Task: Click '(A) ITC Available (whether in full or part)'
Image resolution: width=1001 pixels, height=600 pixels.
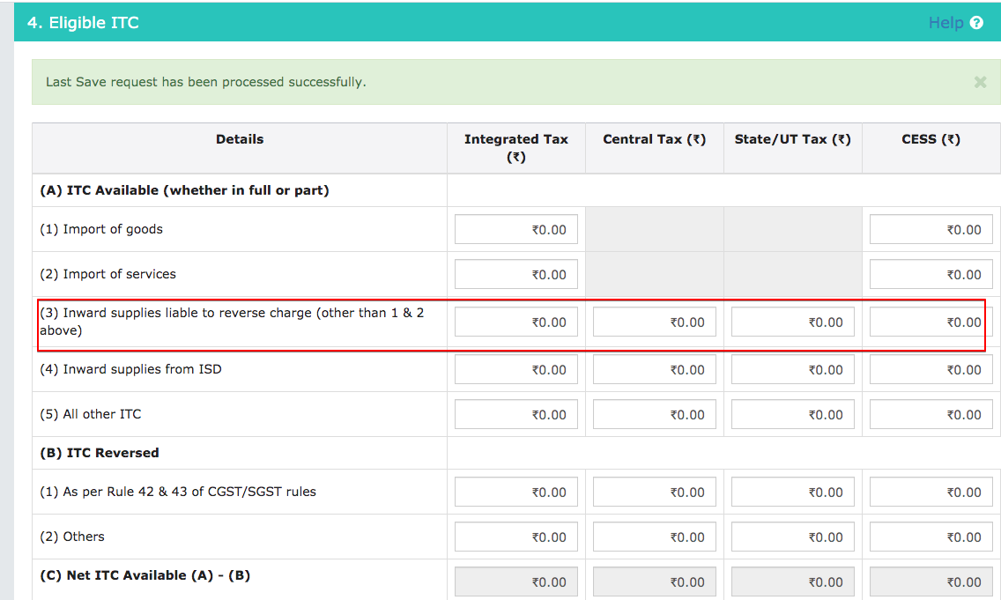Action: click(x=184, y=190)
